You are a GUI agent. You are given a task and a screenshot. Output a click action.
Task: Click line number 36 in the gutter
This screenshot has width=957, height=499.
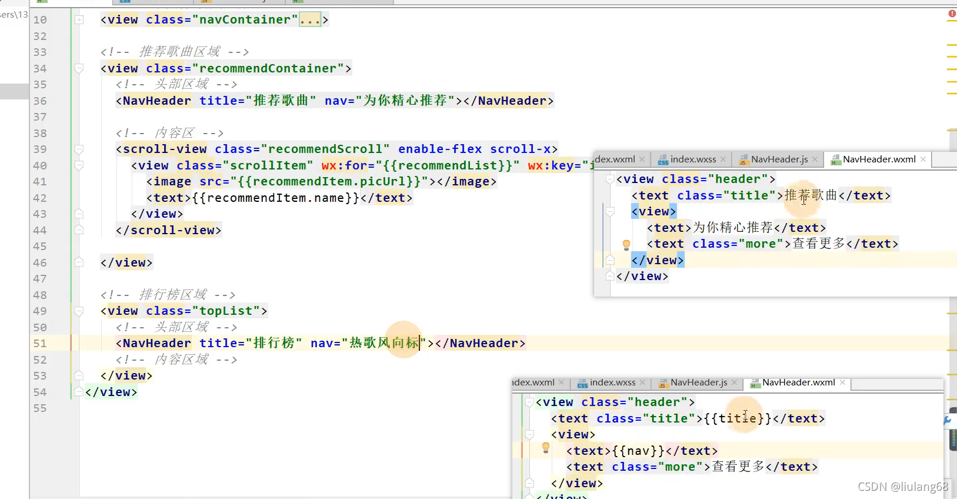point(40,101)
